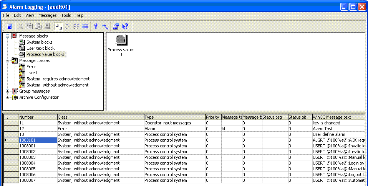Switch to list view

coord(76,26)
